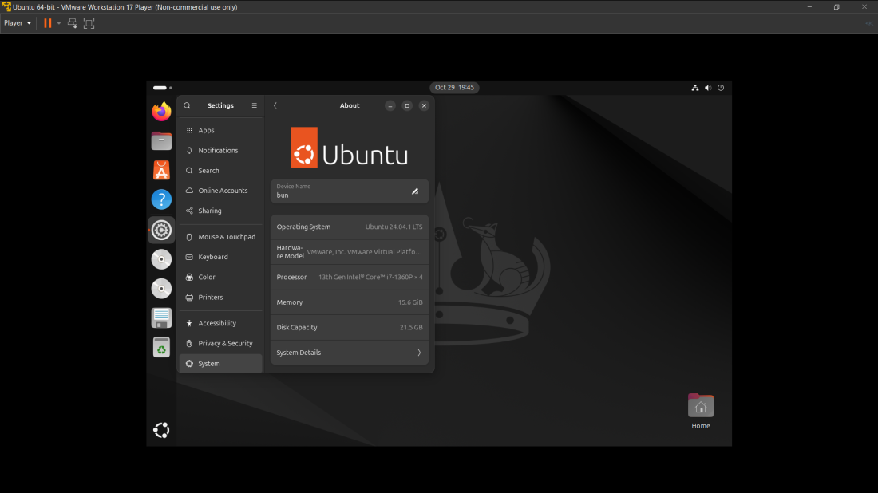Click the Memory row showing 15.6 GiB
Image resolution: width=878 pixels, height=493 pixels.
350,302
